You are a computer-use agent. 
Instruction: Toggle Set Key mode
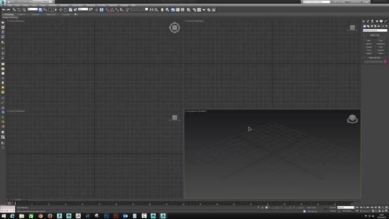[332, 211]
